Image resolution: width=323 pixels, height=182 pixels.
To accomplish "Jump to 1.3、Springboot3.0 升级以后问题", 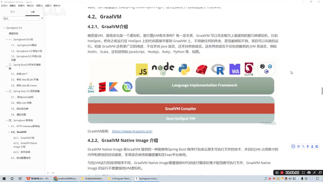I will coord(26,58).
